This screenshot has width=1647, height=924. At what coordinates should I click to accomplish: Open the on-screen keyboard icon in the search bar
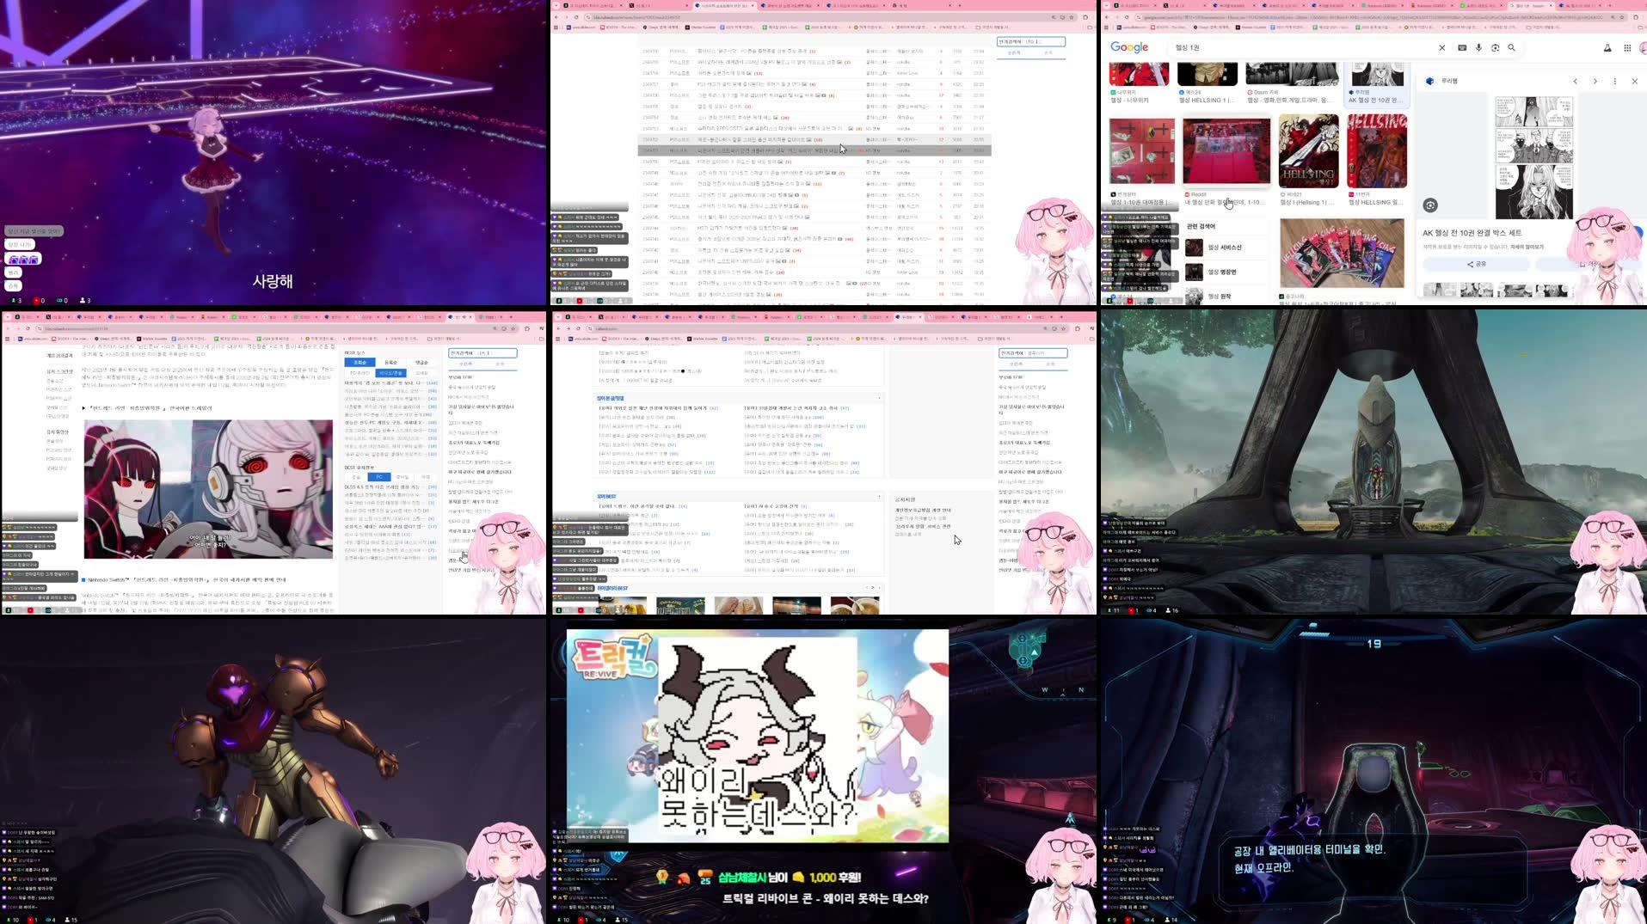point(1463,47)
